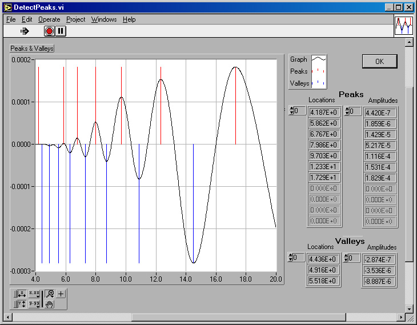Open Y-axis format y.yy options
Screen dimensions: 417x325
(34, 304)
